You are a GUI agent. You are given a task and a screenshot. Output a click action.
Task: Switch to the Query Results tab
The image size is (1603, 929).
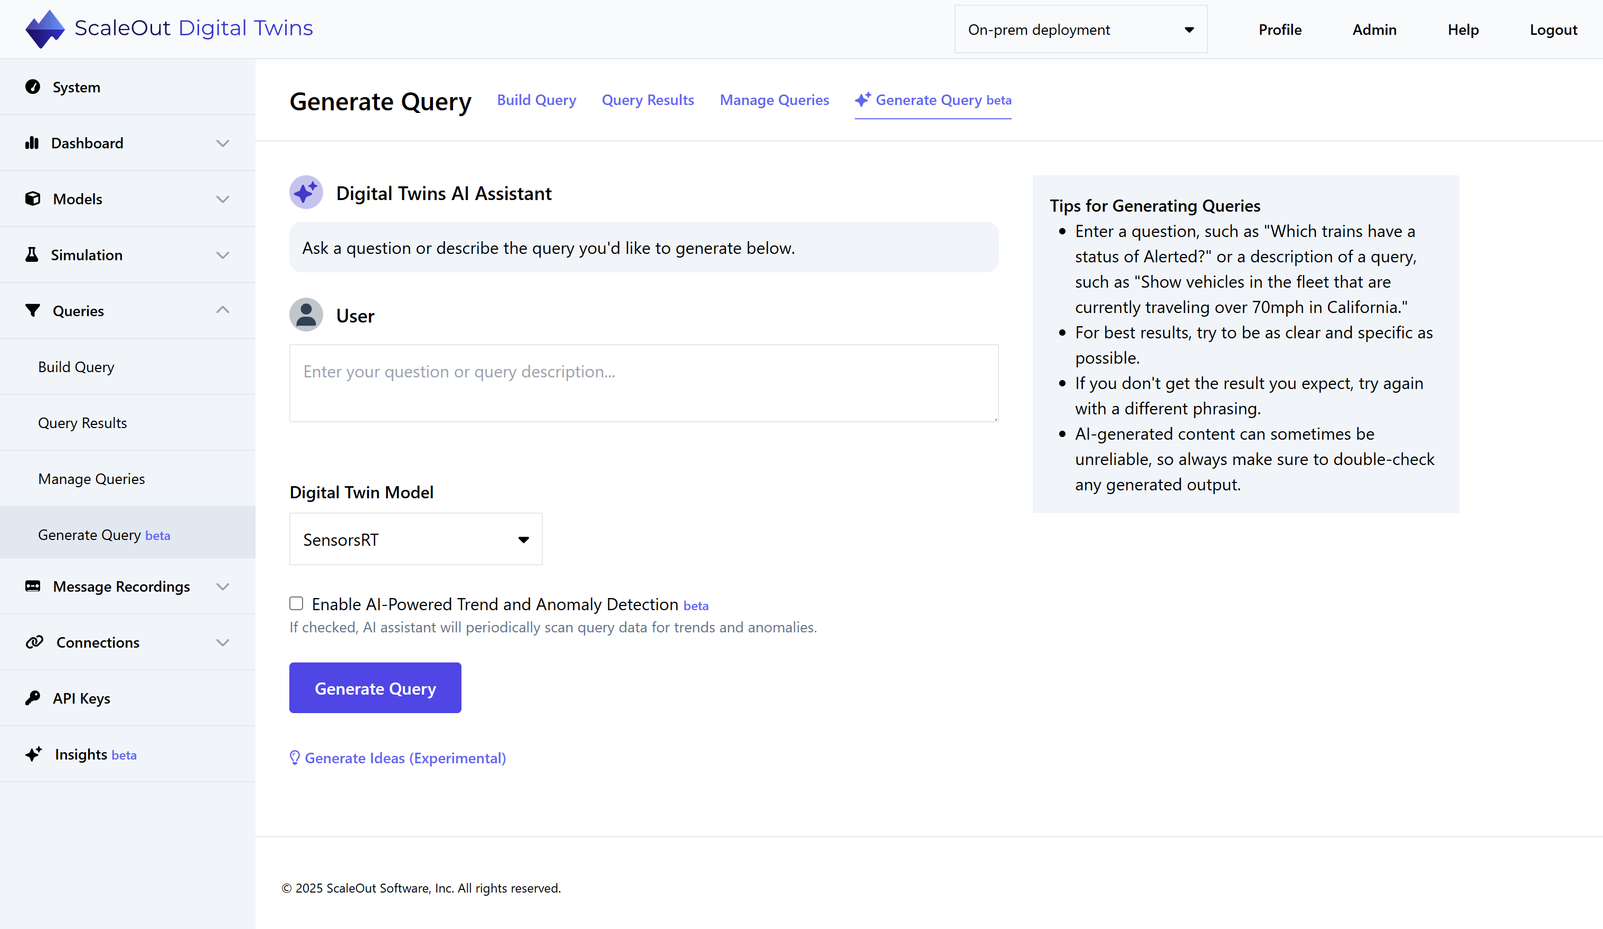[x=647, y=100]
